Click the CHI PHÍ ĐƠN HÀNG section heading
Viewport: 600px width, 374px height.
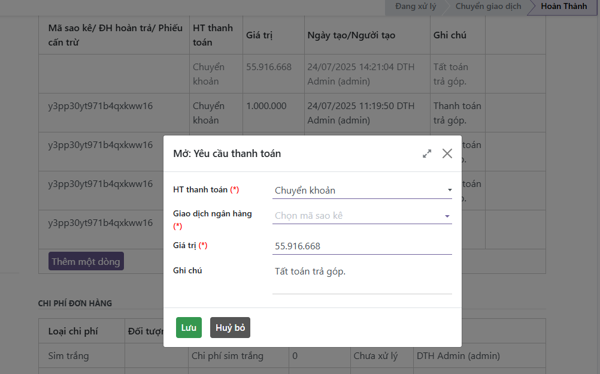point(75,303)
